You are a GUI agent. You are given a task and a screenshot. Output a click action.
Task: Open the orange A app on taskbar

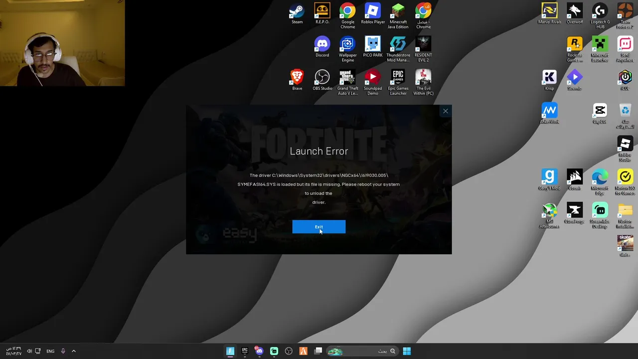pos(303,351)
